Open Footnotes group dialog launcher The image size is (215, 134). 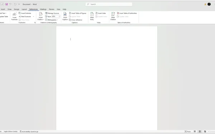click(35, 23)
